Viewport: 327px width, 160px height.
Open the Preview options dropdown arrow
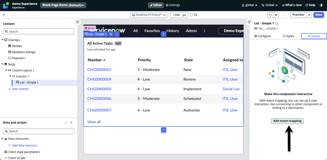pos(309,15)
